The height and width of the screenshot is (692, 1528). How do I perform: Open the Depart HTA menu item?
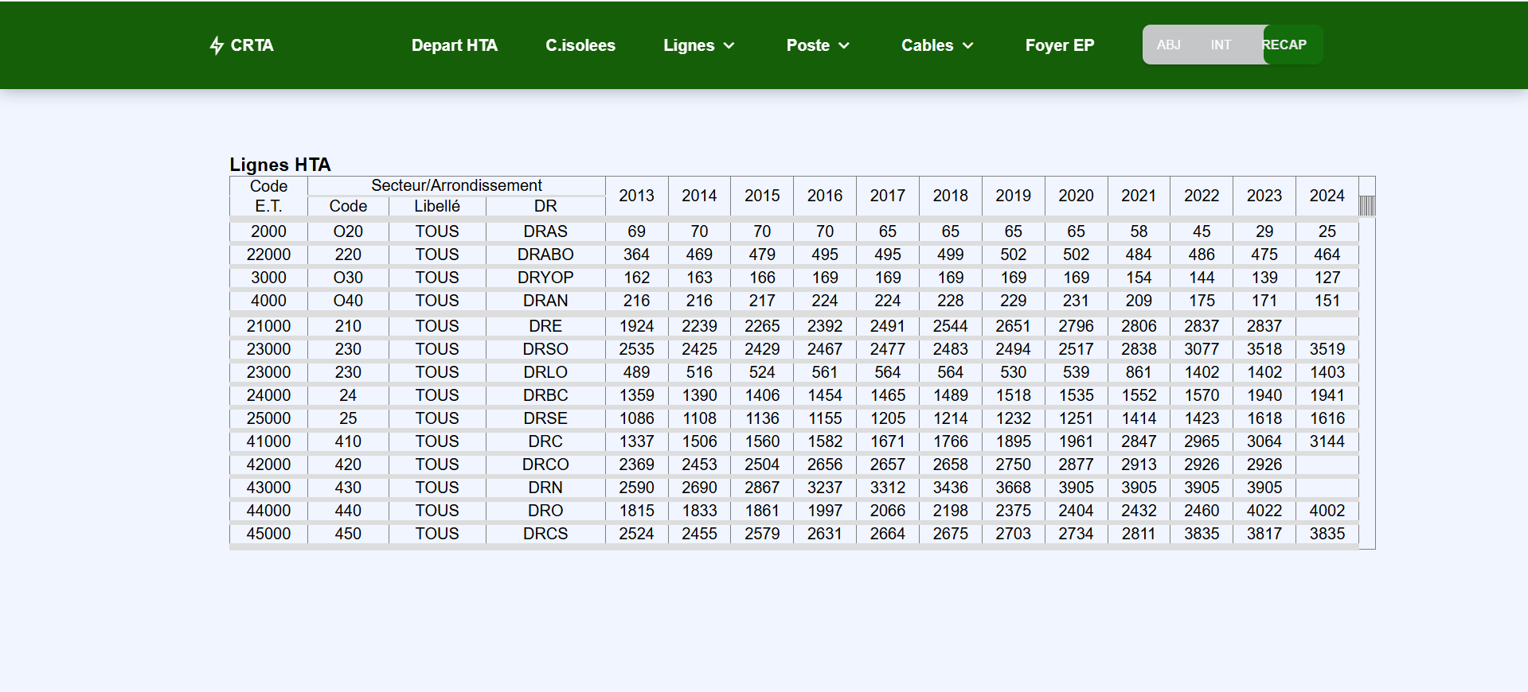tap(454, 45)
